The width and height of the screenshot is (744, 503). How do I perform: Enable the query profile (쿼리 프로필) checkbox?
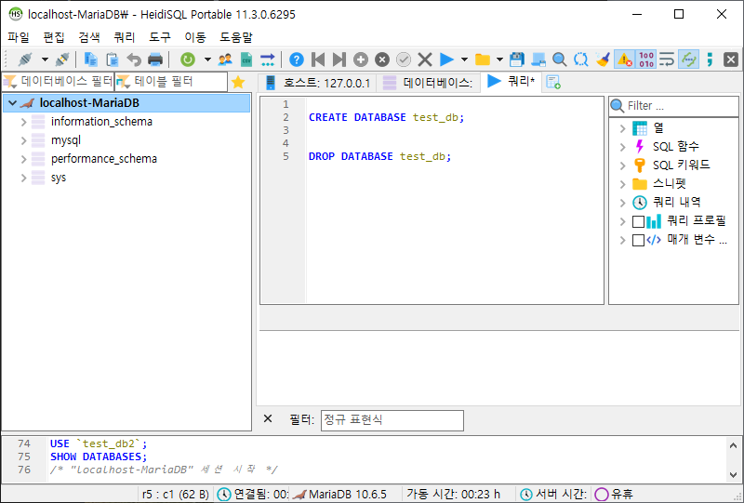(x=638, y=221)
